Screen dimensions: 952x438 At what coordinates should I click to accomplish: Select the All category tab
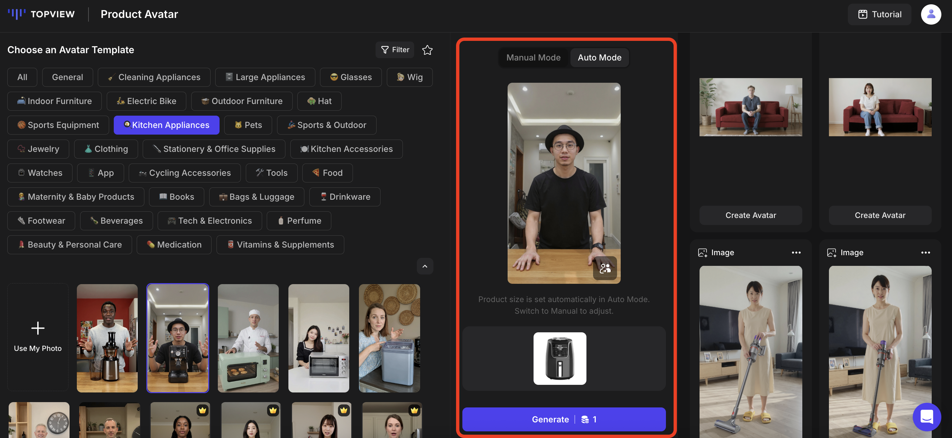point(22,77)
